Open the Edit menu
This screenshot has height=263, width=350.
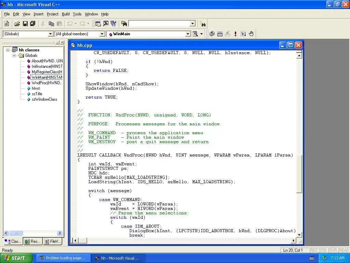click(x=16, y=14)
